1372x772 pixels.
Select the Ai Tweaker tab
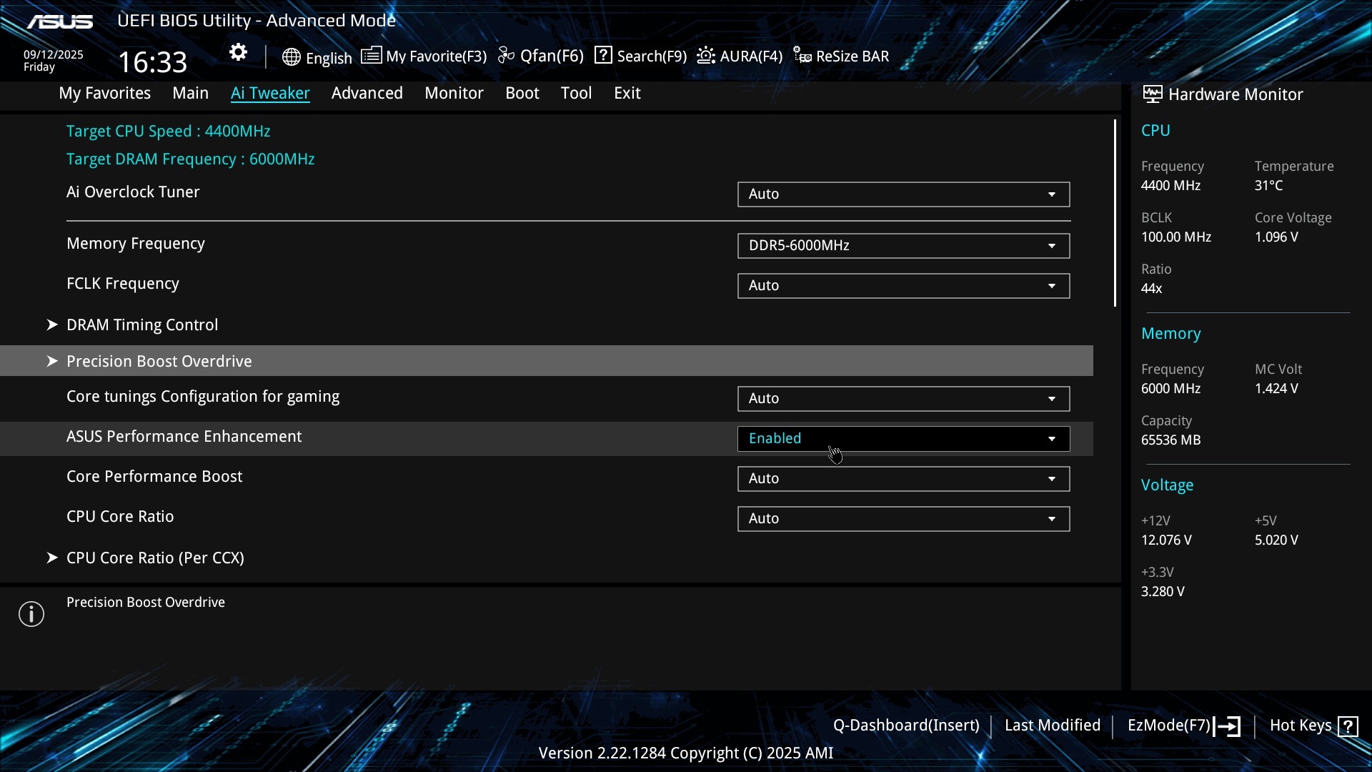click(x=270, y=93)
